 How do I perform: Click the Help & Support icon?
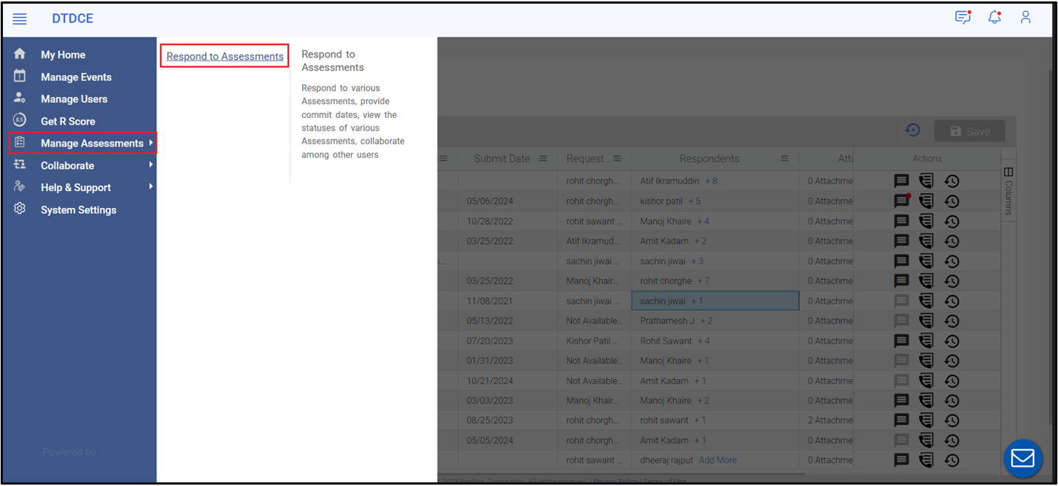click(x=20, y=187)
